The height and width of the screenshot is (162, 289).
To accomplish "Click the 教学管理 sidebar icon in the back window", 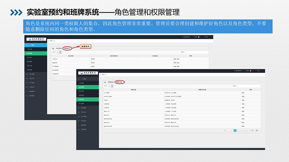I will point(27,74).
